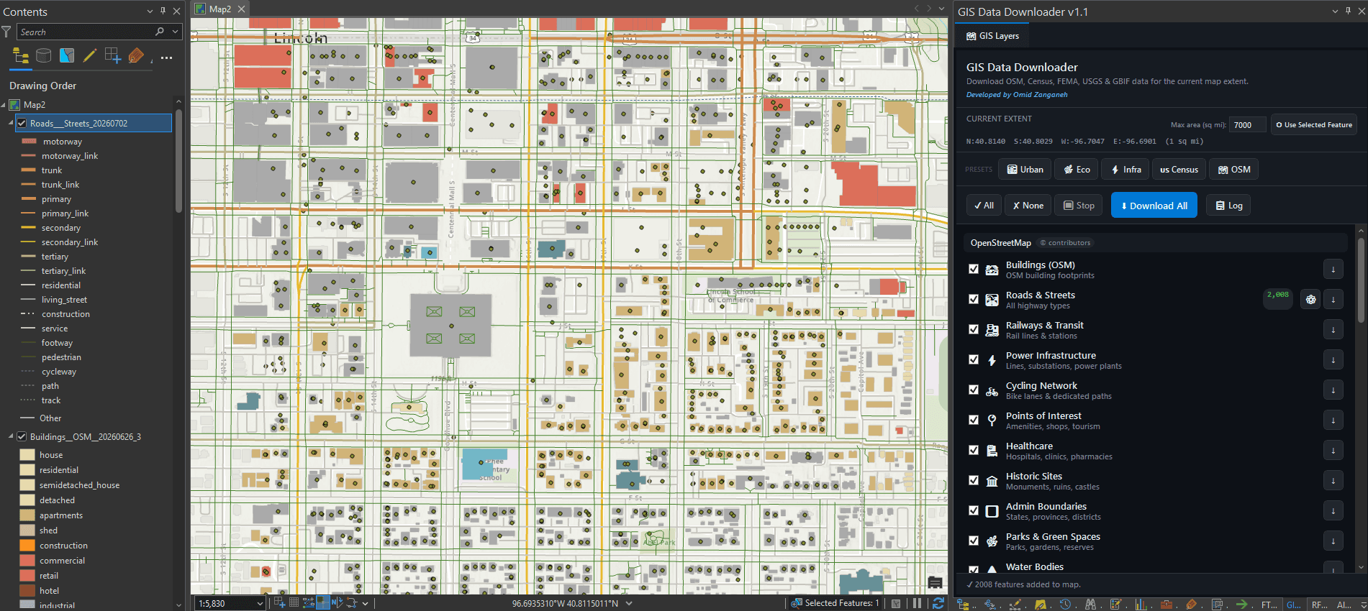Uncheck Healthcare checkbox
The height and width of the screenshot is (611, 1368).
pos(974,451)
